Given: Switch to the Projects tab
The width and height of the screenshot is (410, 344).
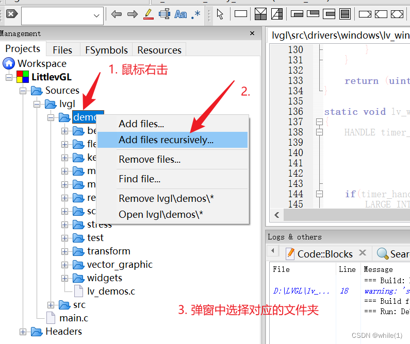Looking at the screenshot, I should (x=23, y=49).
